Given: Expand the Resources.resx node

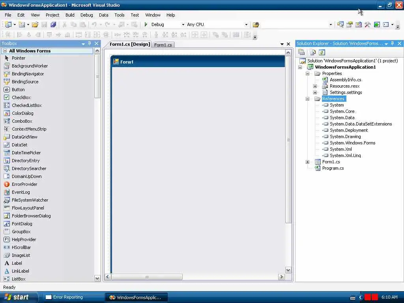Looking at the screenshot, I should pyautogui.click(x=315, y=86).
